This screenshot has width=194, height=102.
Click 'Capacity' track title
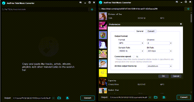pos(112,81)
